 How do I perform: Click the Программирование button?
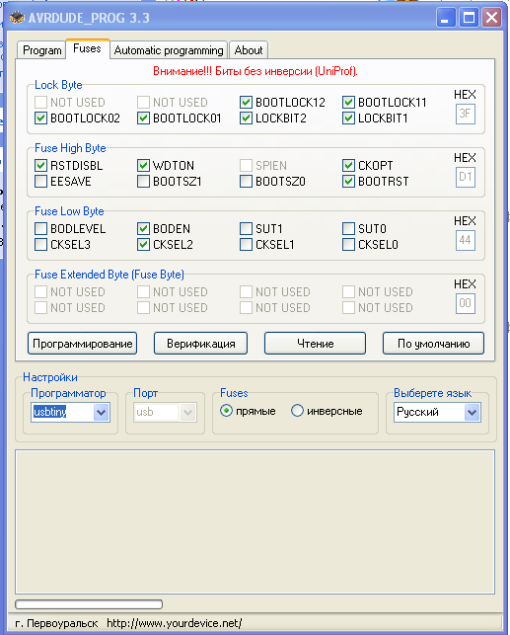(x=83, y=344)
